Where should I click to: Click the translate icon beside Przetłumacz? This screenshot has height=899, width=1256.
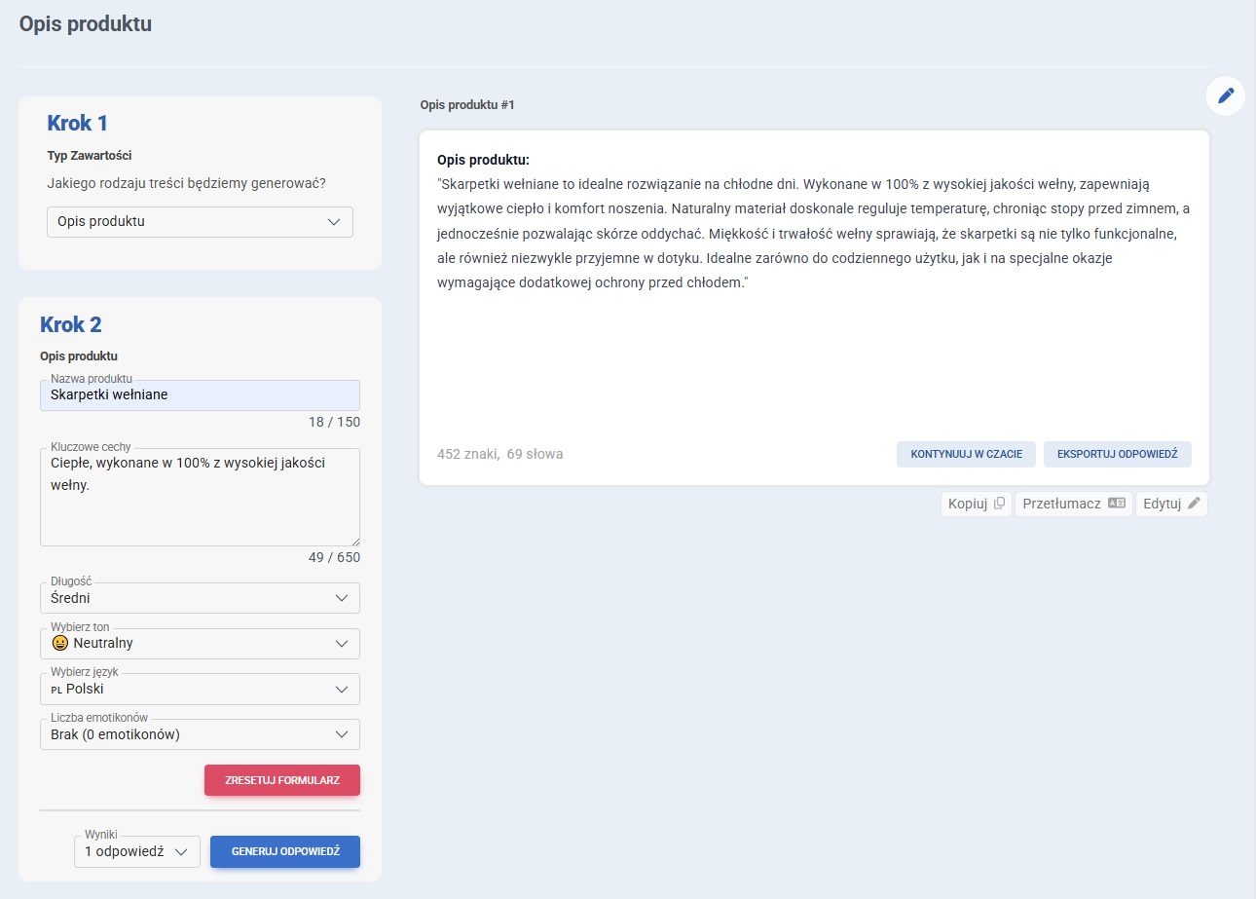1117,504
